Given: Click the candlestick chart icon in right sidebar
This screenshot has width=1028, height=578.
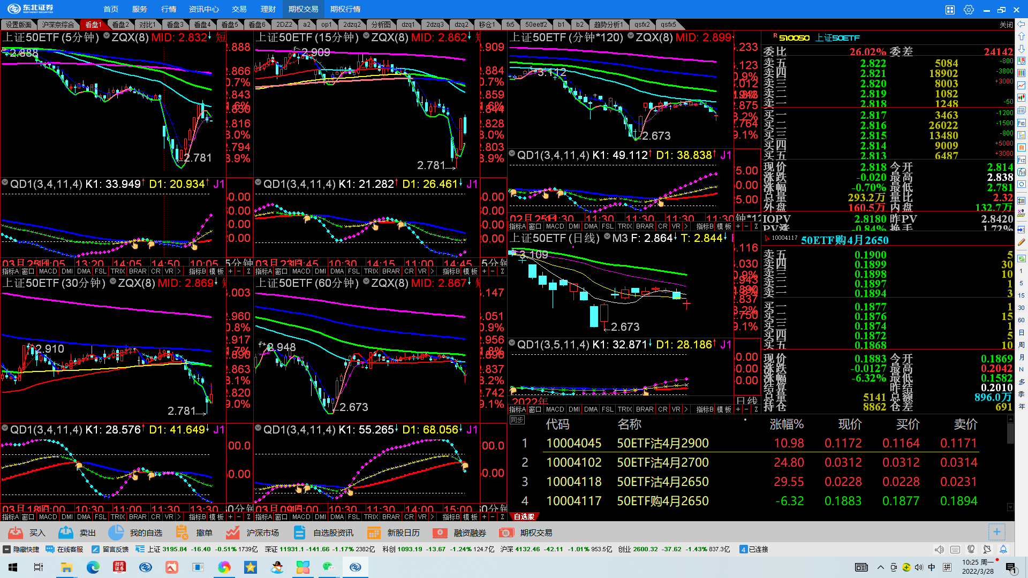Looking at the screenshot, I should tap(1022, 97).
